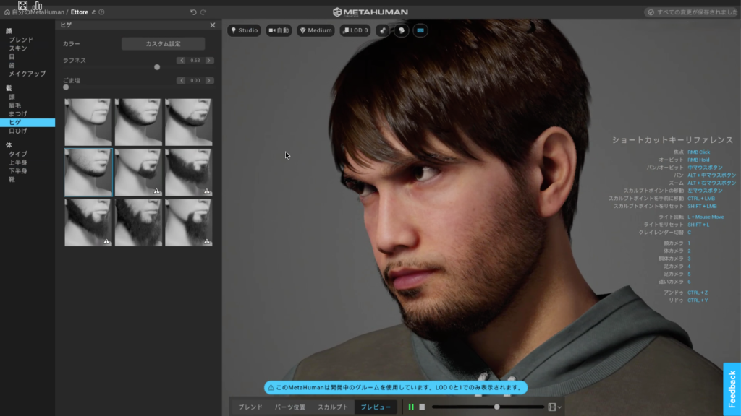Screen dimensions: 741x416
Task: Select the dark beard thumbnail starting the third row
Action: [88, 222]
